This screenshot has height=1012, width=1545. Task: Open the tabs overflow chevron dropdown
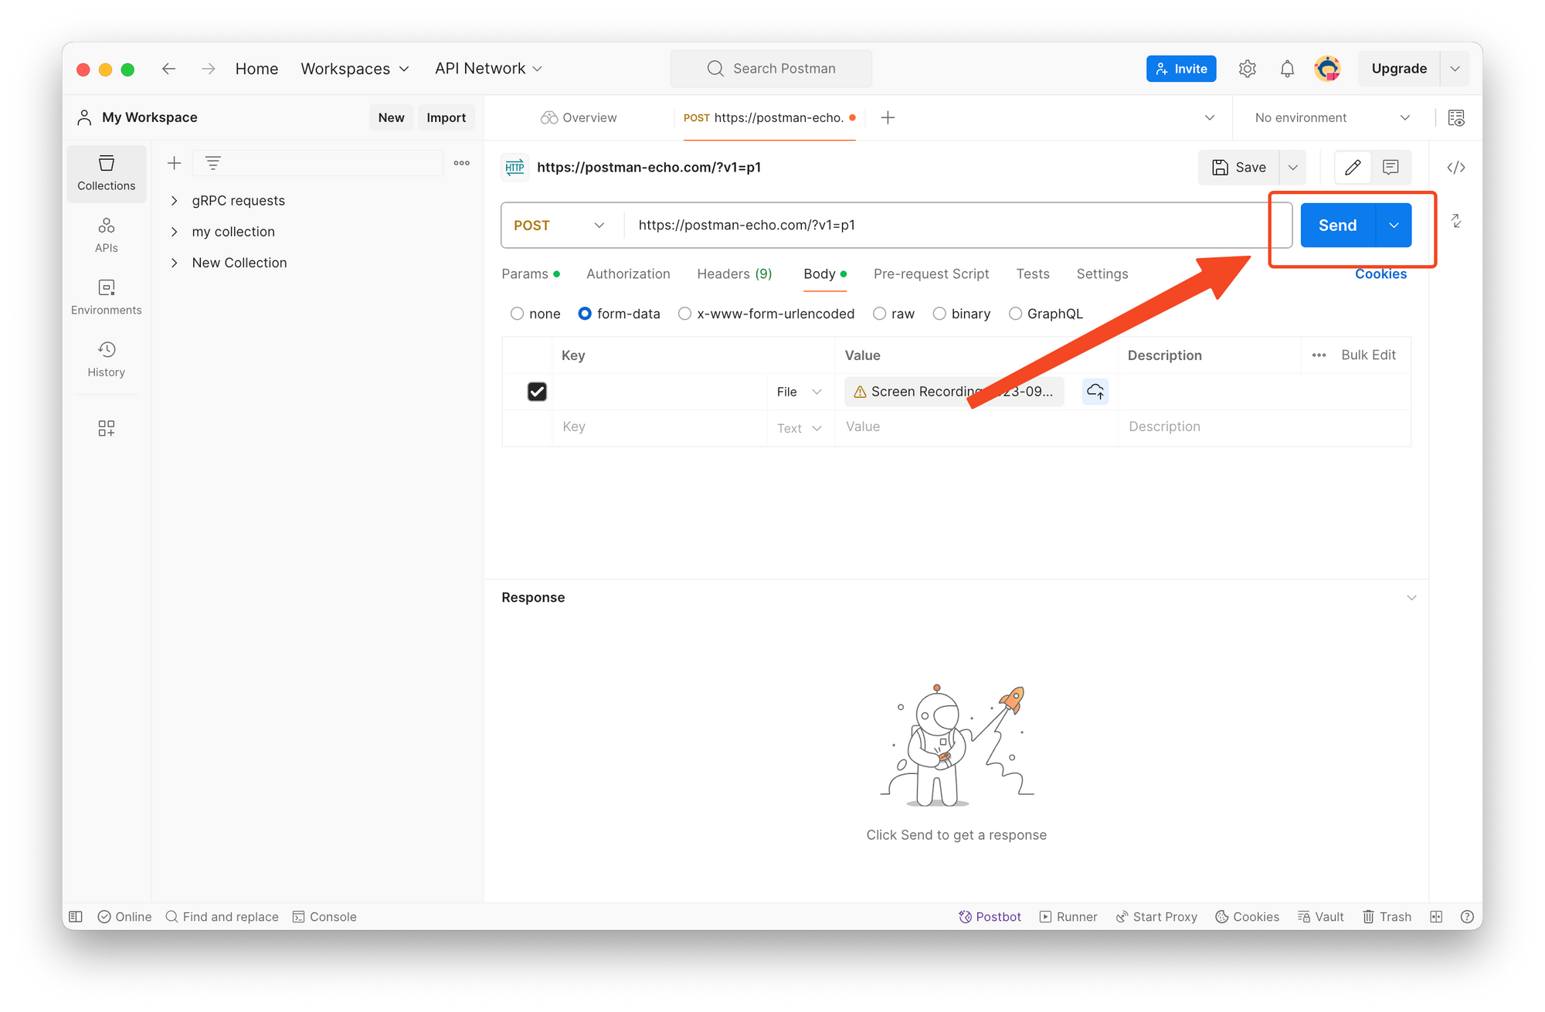point(1210,117)
